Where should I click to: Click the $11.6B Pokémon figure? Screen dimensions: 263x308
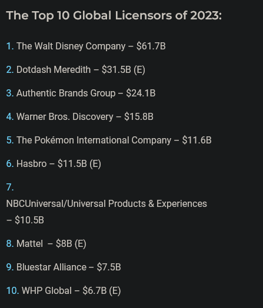point(197,140)
